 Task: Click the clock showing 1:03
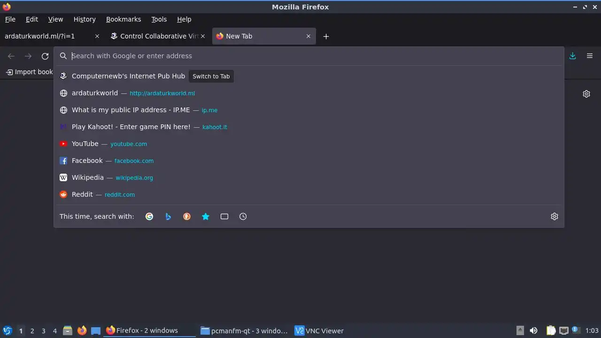[x=592, y=330]
